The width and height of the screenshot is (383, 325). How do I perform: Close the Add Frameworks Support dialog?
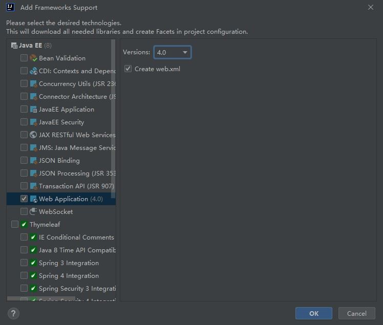(x=371, y=7)
